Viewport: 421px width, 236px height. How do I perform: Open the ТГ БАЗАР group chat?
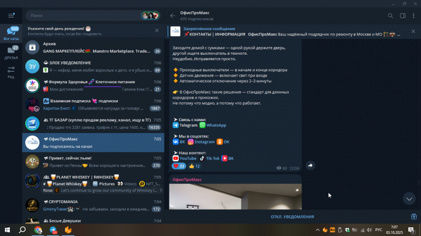pos(93,124)
